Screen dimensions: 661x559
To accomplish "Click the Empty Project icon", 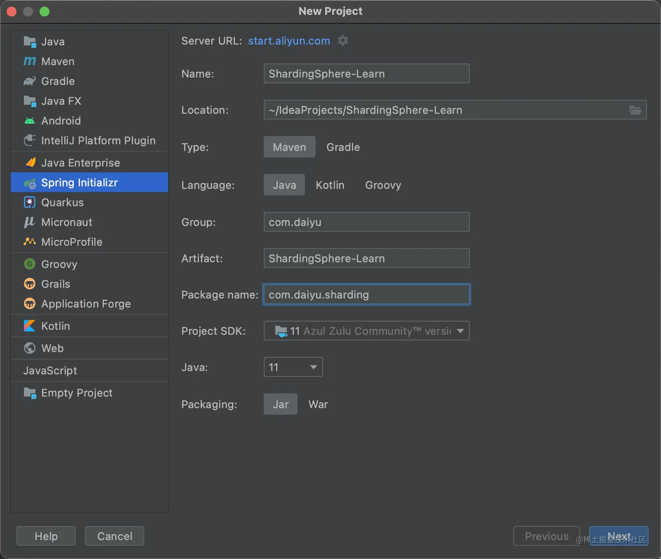I will [30, 393].
